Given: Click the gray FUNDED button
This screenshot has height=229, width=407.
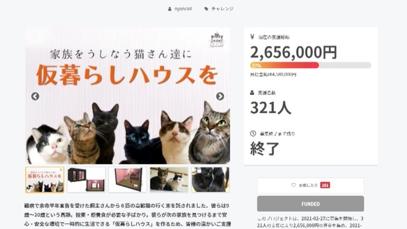Looking at the screenshot, I should pos(310,204).
